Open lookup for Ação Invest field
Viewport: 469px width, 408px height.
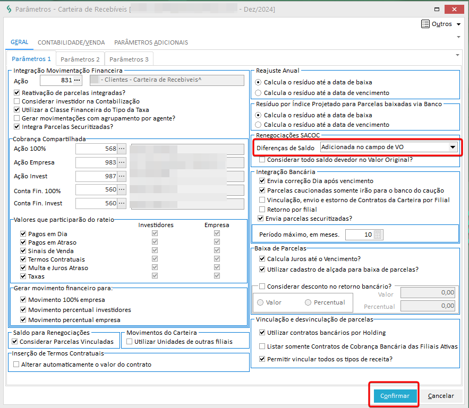point(122,176)
